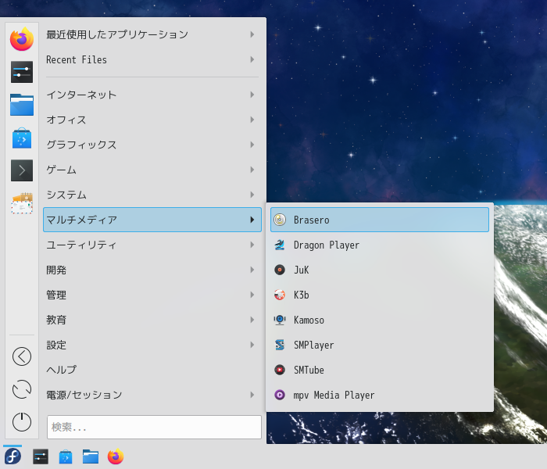This screenshot has height=469, width=547.
Task: Open SMPlayer entry label
Action: (313, 345)
